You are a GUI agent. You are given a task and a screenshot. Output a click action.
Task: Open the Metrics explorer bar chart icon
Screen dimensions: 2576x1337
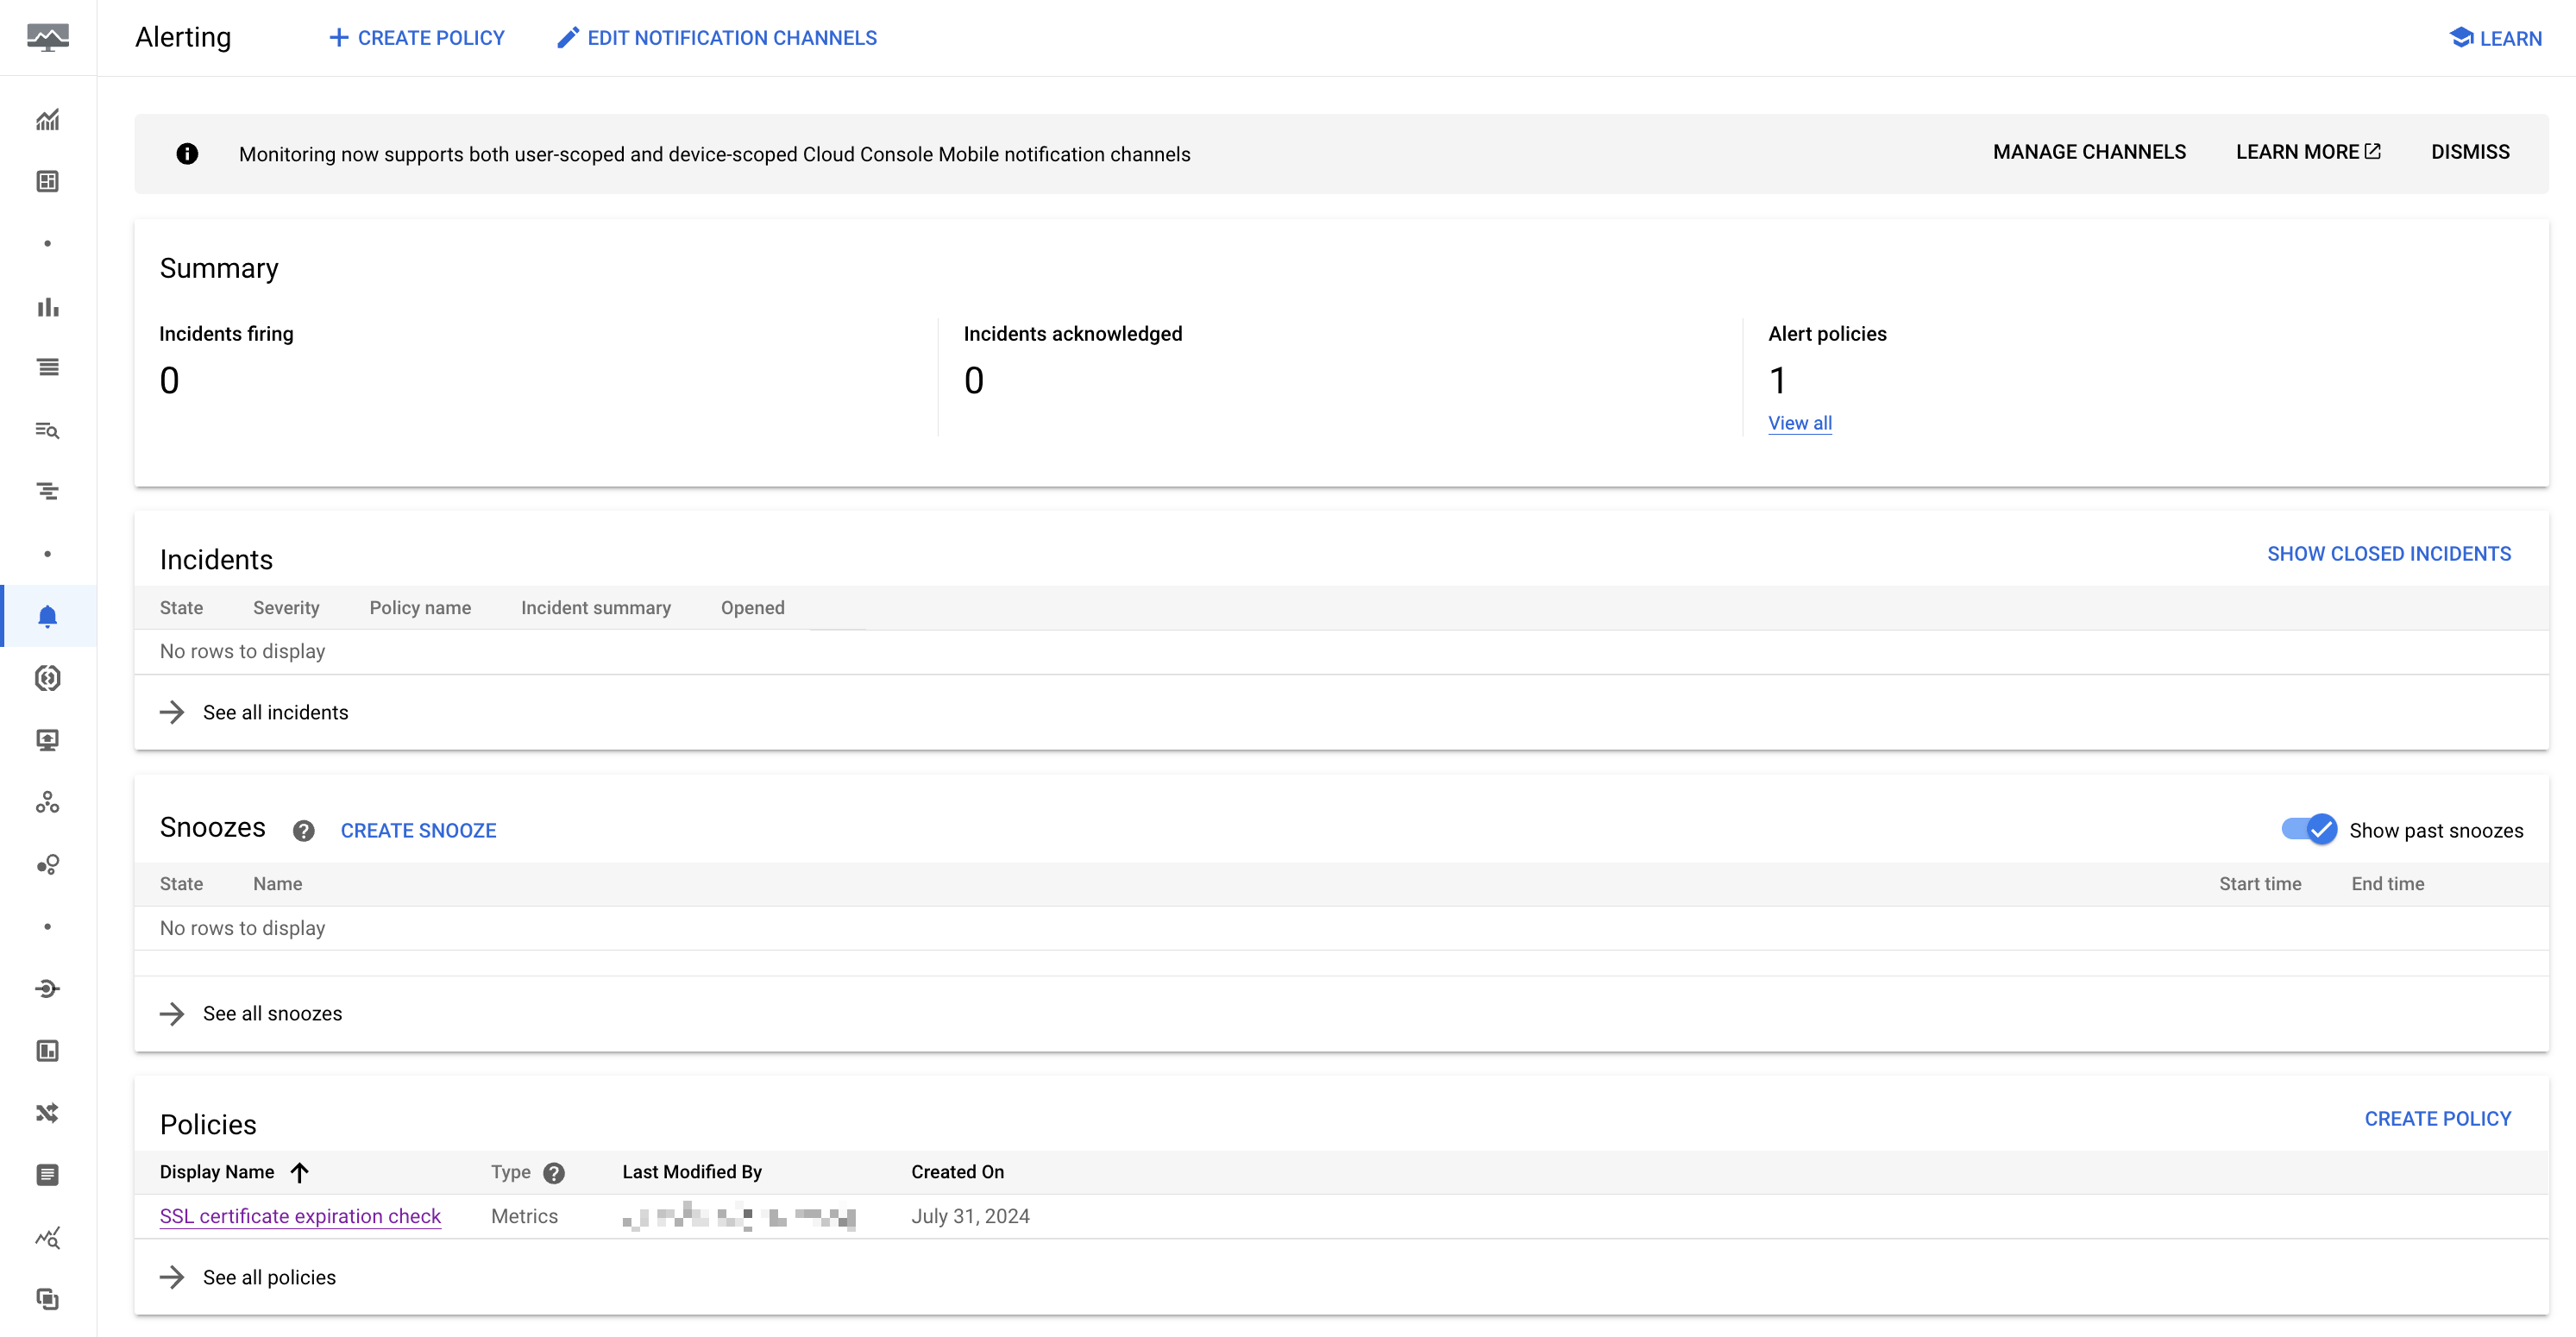[47, 306]
